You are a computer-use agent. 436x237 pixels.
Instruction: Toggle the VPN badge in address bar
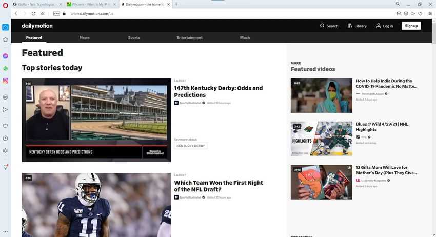point(56,14)
